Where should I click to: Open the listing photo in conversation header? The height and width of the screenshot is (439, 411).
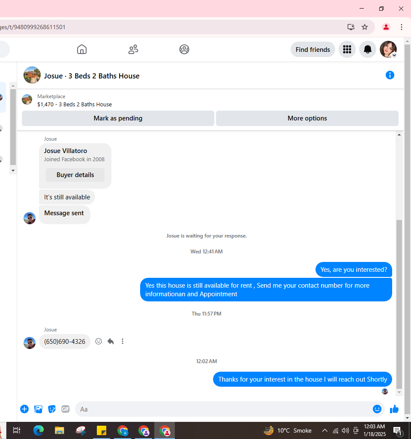coord(32,75)
